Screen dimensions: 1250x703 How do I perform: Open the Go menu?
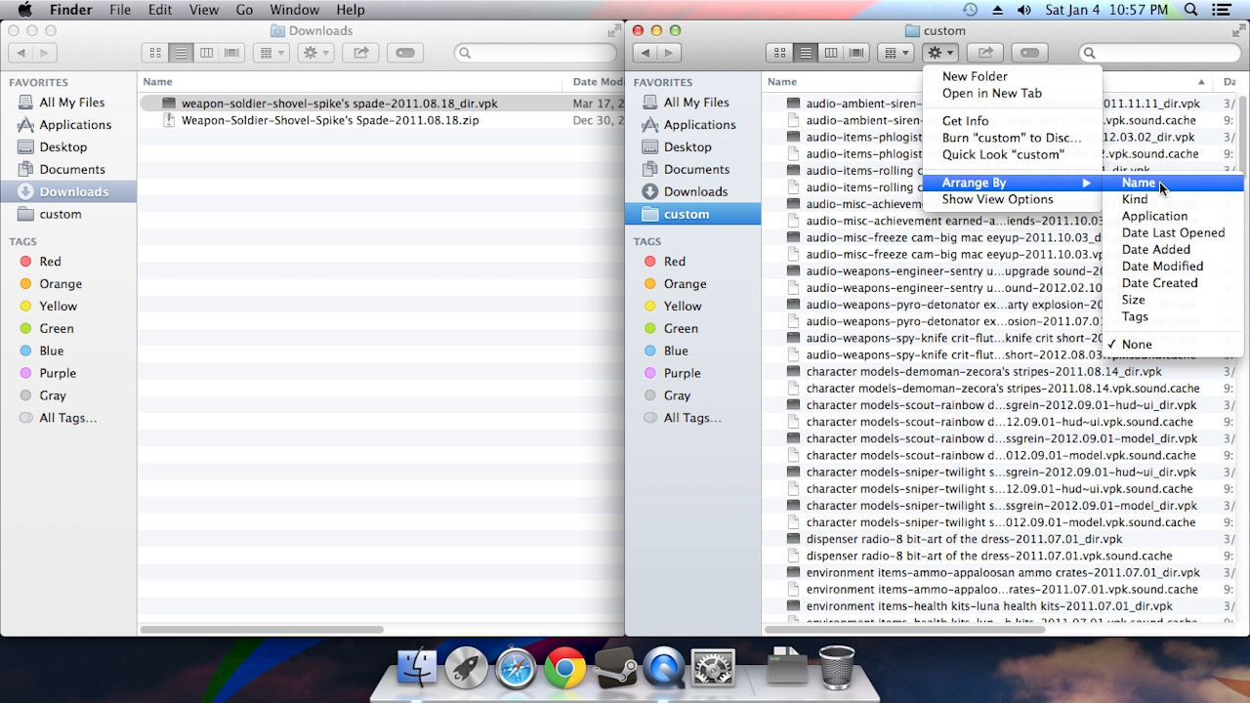point(244,10)
